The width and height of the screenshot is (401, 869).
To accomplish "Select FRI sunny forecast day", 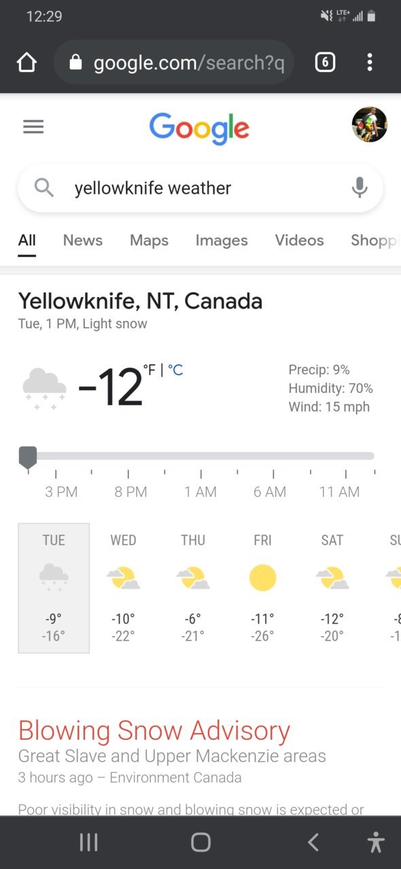I will [x=262, y=588].
